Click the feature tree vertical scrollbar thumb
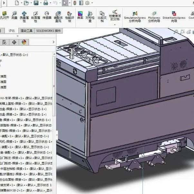 point(54,86)
